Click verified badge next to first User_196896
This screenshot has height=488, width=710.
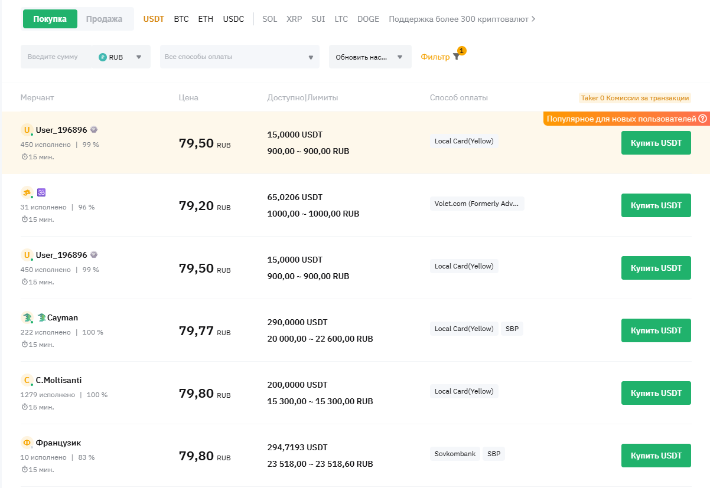pyautogui.click(x=94, y=130)
